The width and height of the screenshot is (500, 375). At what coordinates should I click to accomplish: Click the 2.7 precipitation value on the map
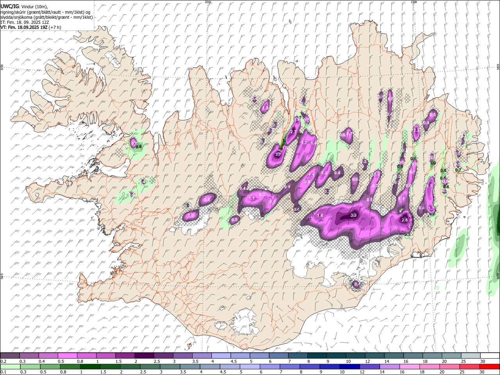(x=293, y=132)
